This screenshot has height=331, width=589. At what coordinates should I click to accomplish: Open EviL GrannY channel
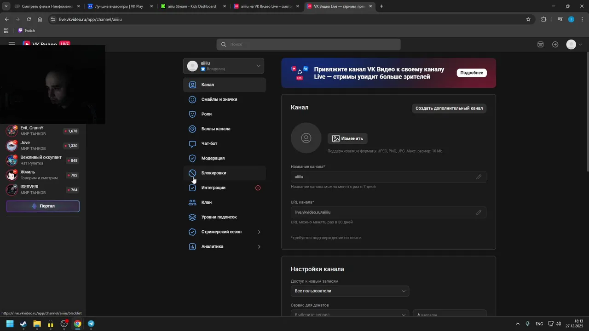click(42, 131)
